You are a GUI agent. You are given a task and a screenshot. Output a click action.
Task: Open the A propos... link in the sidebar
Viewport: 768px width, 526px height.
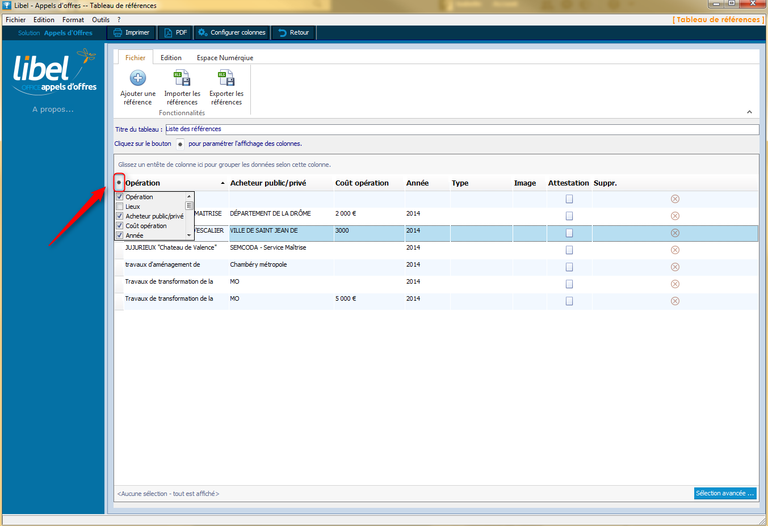(x=53, y=110)
